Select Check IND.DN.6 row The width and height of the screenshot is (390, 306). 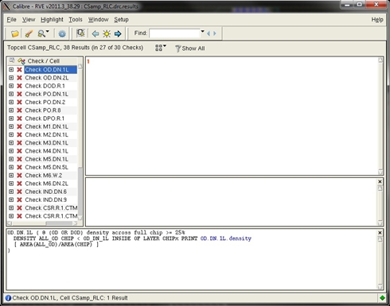click(x=45, y=192)
